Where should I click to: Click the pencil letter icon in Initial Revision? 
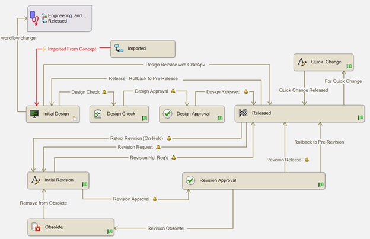click(36, 180)
